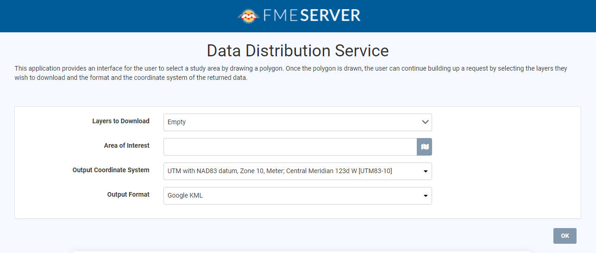Click the UTM83-10 coordinate system value
596x253 pixels.
coord(280,171)
